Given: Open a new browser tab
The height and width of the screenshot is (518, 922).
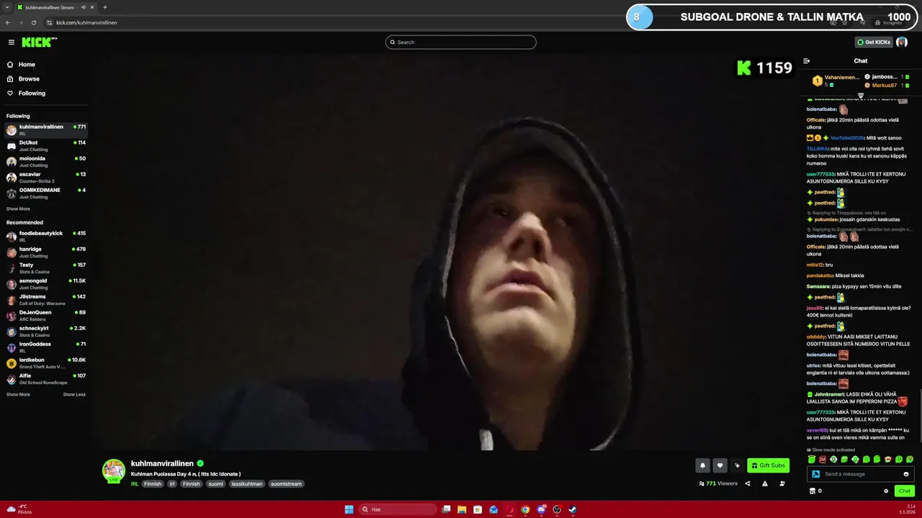Looking at the screenshot, I should 105,7.
